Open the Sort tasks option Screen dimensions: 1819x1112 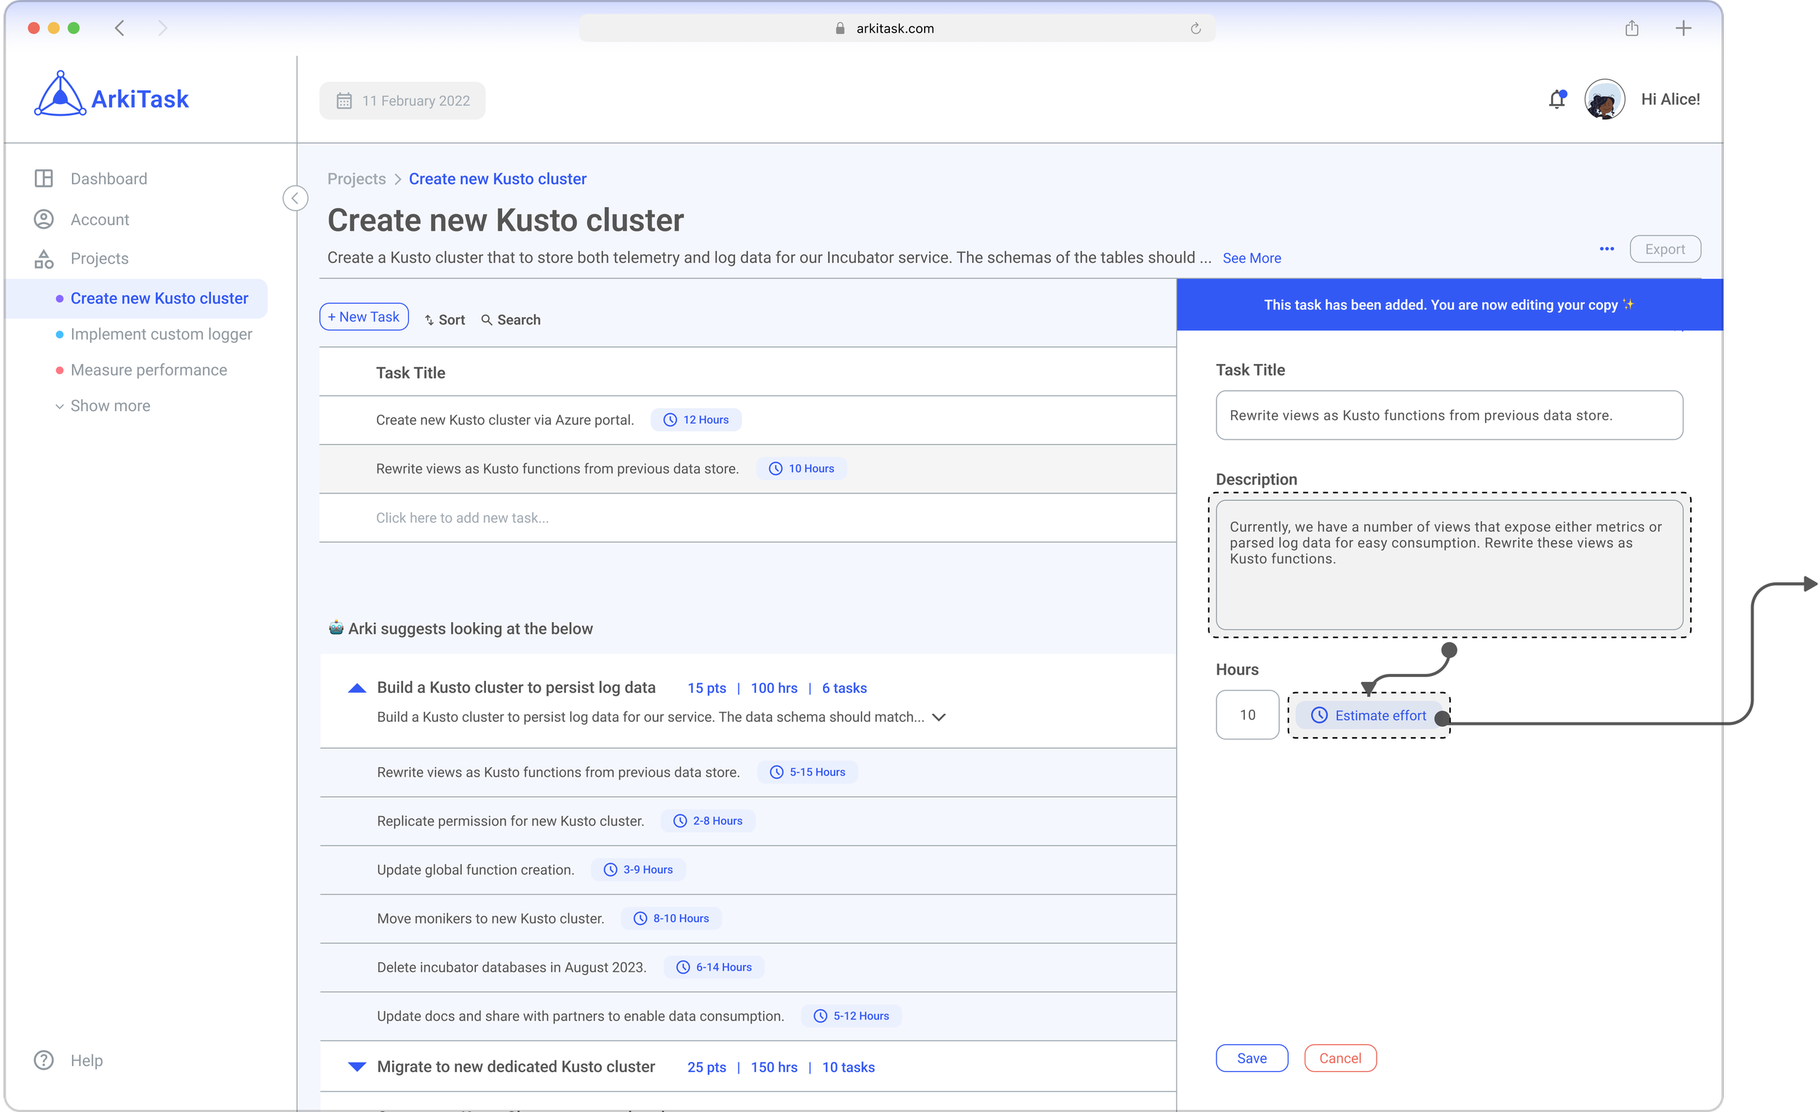pos(445,319)
